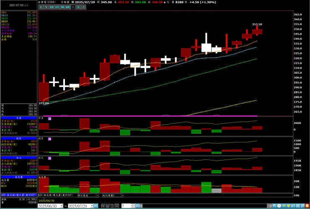This screenshot has width=310, height=209.
Task: Click the 2025/07/29 date in left panel
Action: pos(19,5)
